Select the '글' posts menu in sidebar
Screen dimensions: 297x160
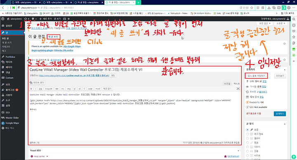coord(12,32)
